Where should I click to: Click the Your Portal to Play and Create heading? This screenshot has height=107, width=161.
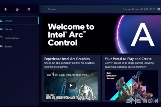(128, 59)
